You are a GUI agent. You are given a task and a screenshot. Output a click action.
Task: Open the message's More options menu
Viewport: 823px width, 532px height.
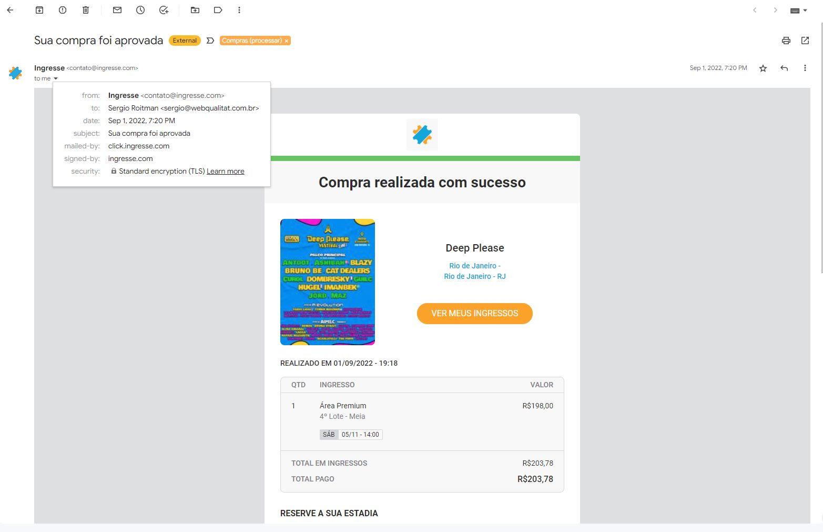pos(805,68)
